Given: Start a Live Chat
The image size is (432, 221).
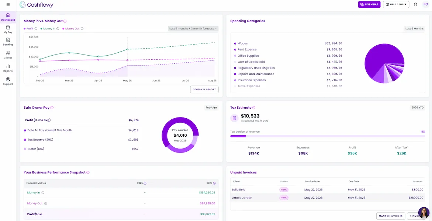Looking at the screenshot, I should click(x=369, y=4).
